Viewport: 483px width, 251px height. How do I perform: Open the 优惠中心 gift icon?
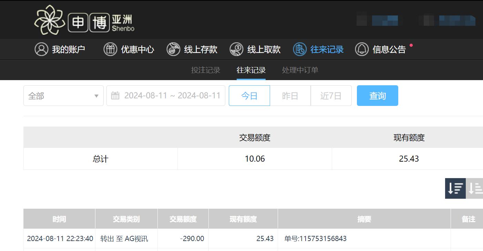click(110, 49)
